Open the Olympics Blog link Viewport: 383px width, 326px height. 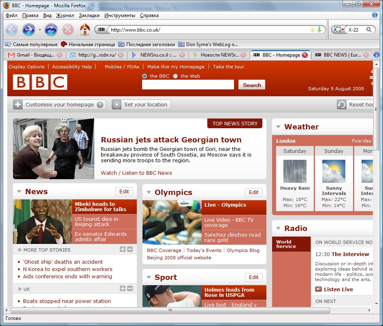point(243,250)
